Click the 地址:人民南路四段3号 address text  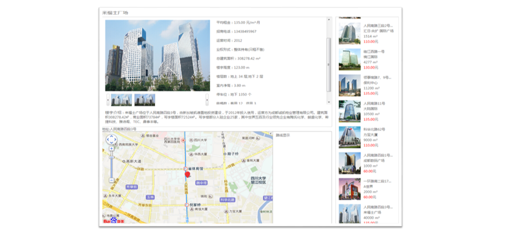coord(119,129)
